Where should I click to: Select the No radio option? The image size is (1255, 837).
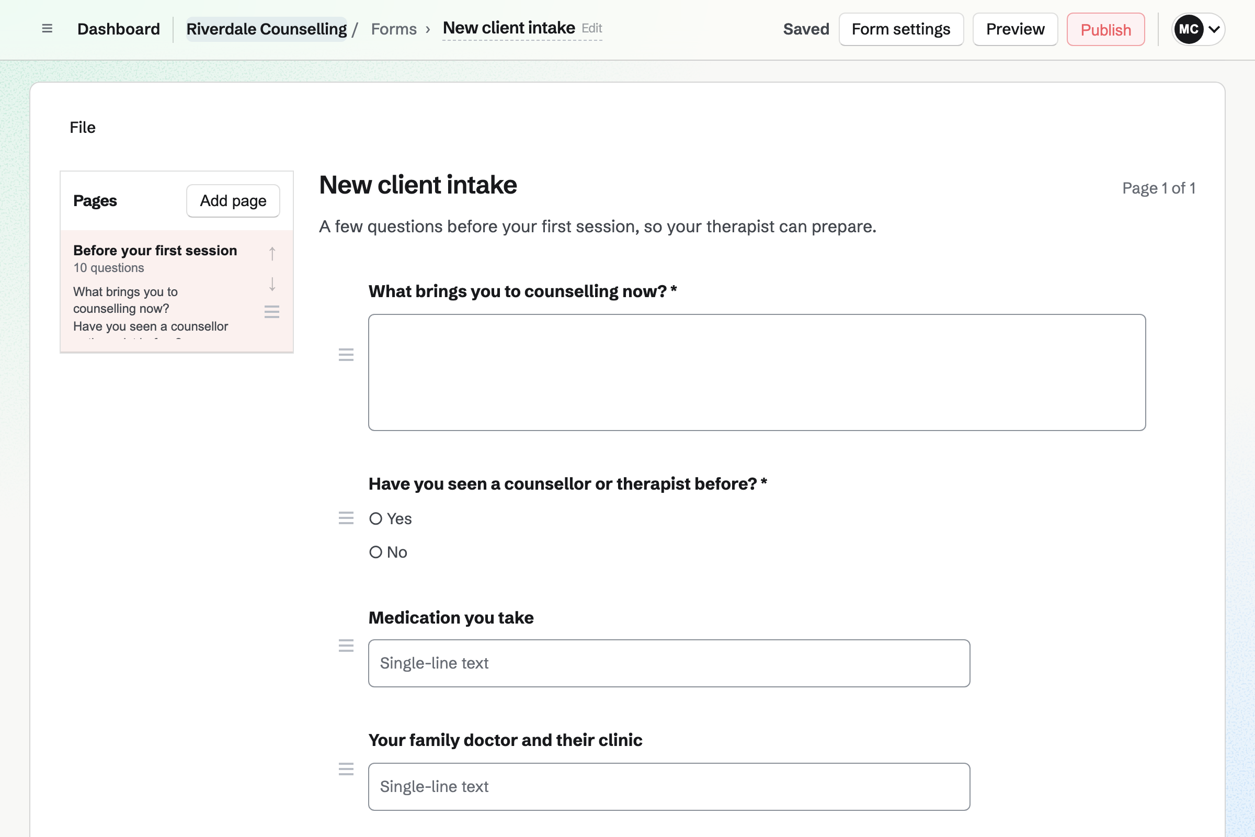coord(375,552)
